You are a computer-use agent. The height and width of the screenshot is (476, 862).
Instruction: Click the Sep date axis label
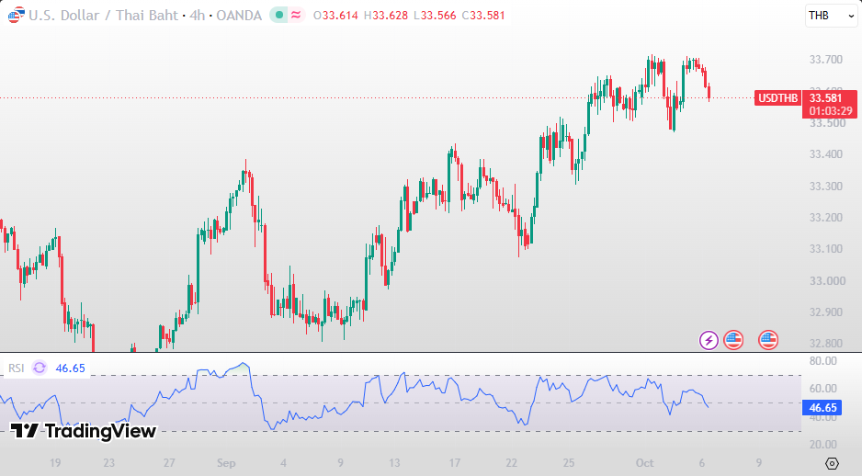(226, 463)
